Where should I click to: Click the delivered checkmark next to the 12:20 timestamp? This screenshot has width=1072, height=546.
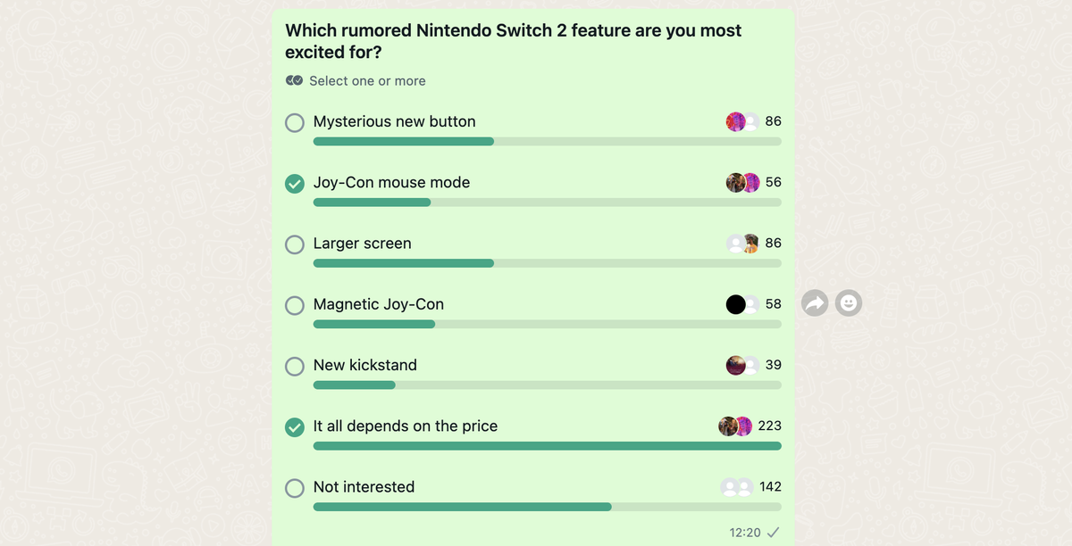(x=774, y=532)
